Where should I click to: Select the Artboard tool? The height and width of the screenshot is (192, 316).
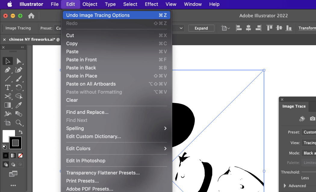(x=8, y=123)
